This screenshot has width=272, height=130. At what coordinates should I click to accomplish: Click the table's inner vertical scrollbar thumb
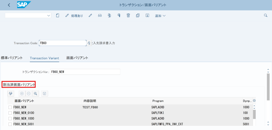[254, 115]
